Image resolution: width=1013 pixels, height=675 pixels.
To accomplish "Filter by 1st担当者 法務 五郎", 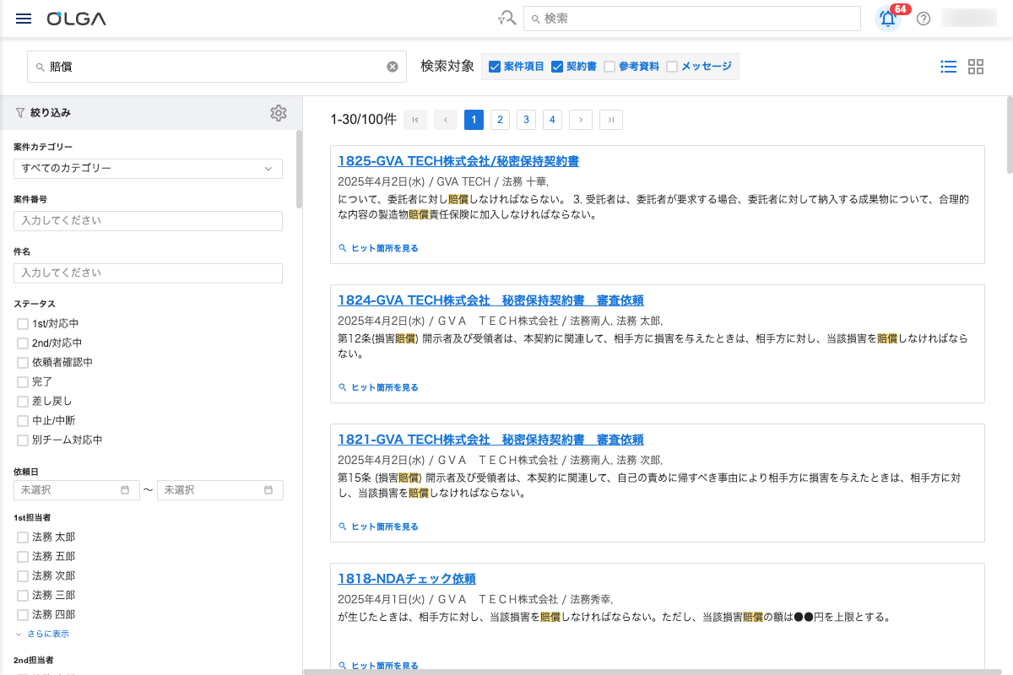I will 23,557.
